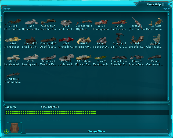The width and height of the screenshot is (173, 138).
Task: Select the Imperial Command vehicle icon
Action: pyautogui.click(x=13, y=75)
